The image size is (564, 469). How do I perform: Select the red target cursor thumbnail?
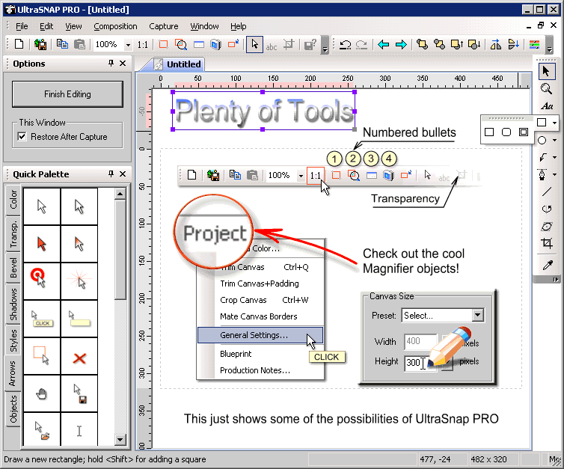pyautogui.click(x=42, y=281)
